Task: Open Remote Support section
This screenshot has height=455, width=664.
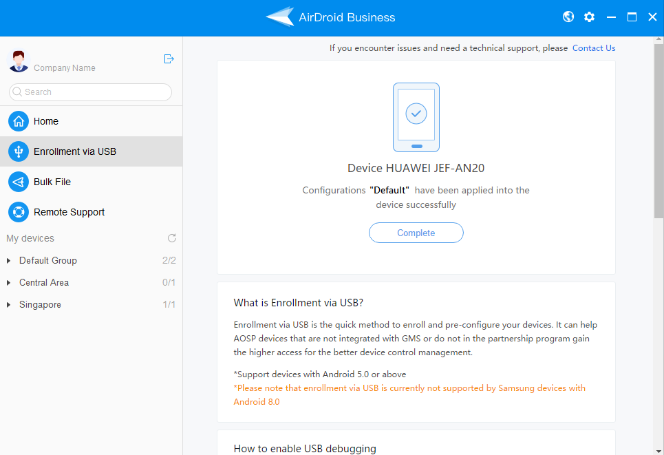Action: 91,212
